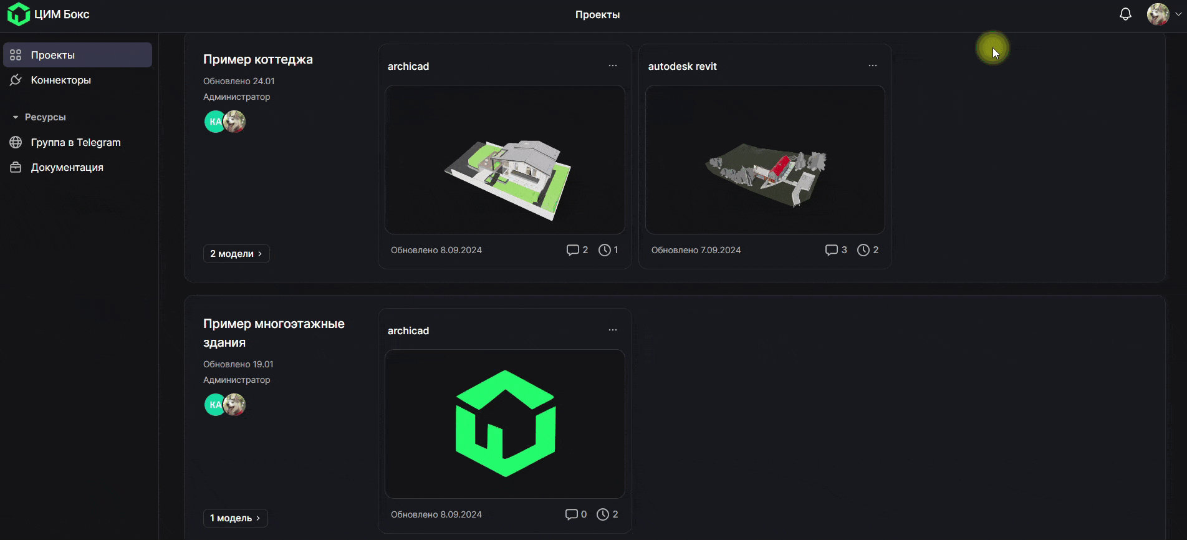Click comments icon on multistory archicad card

point(571,514)
